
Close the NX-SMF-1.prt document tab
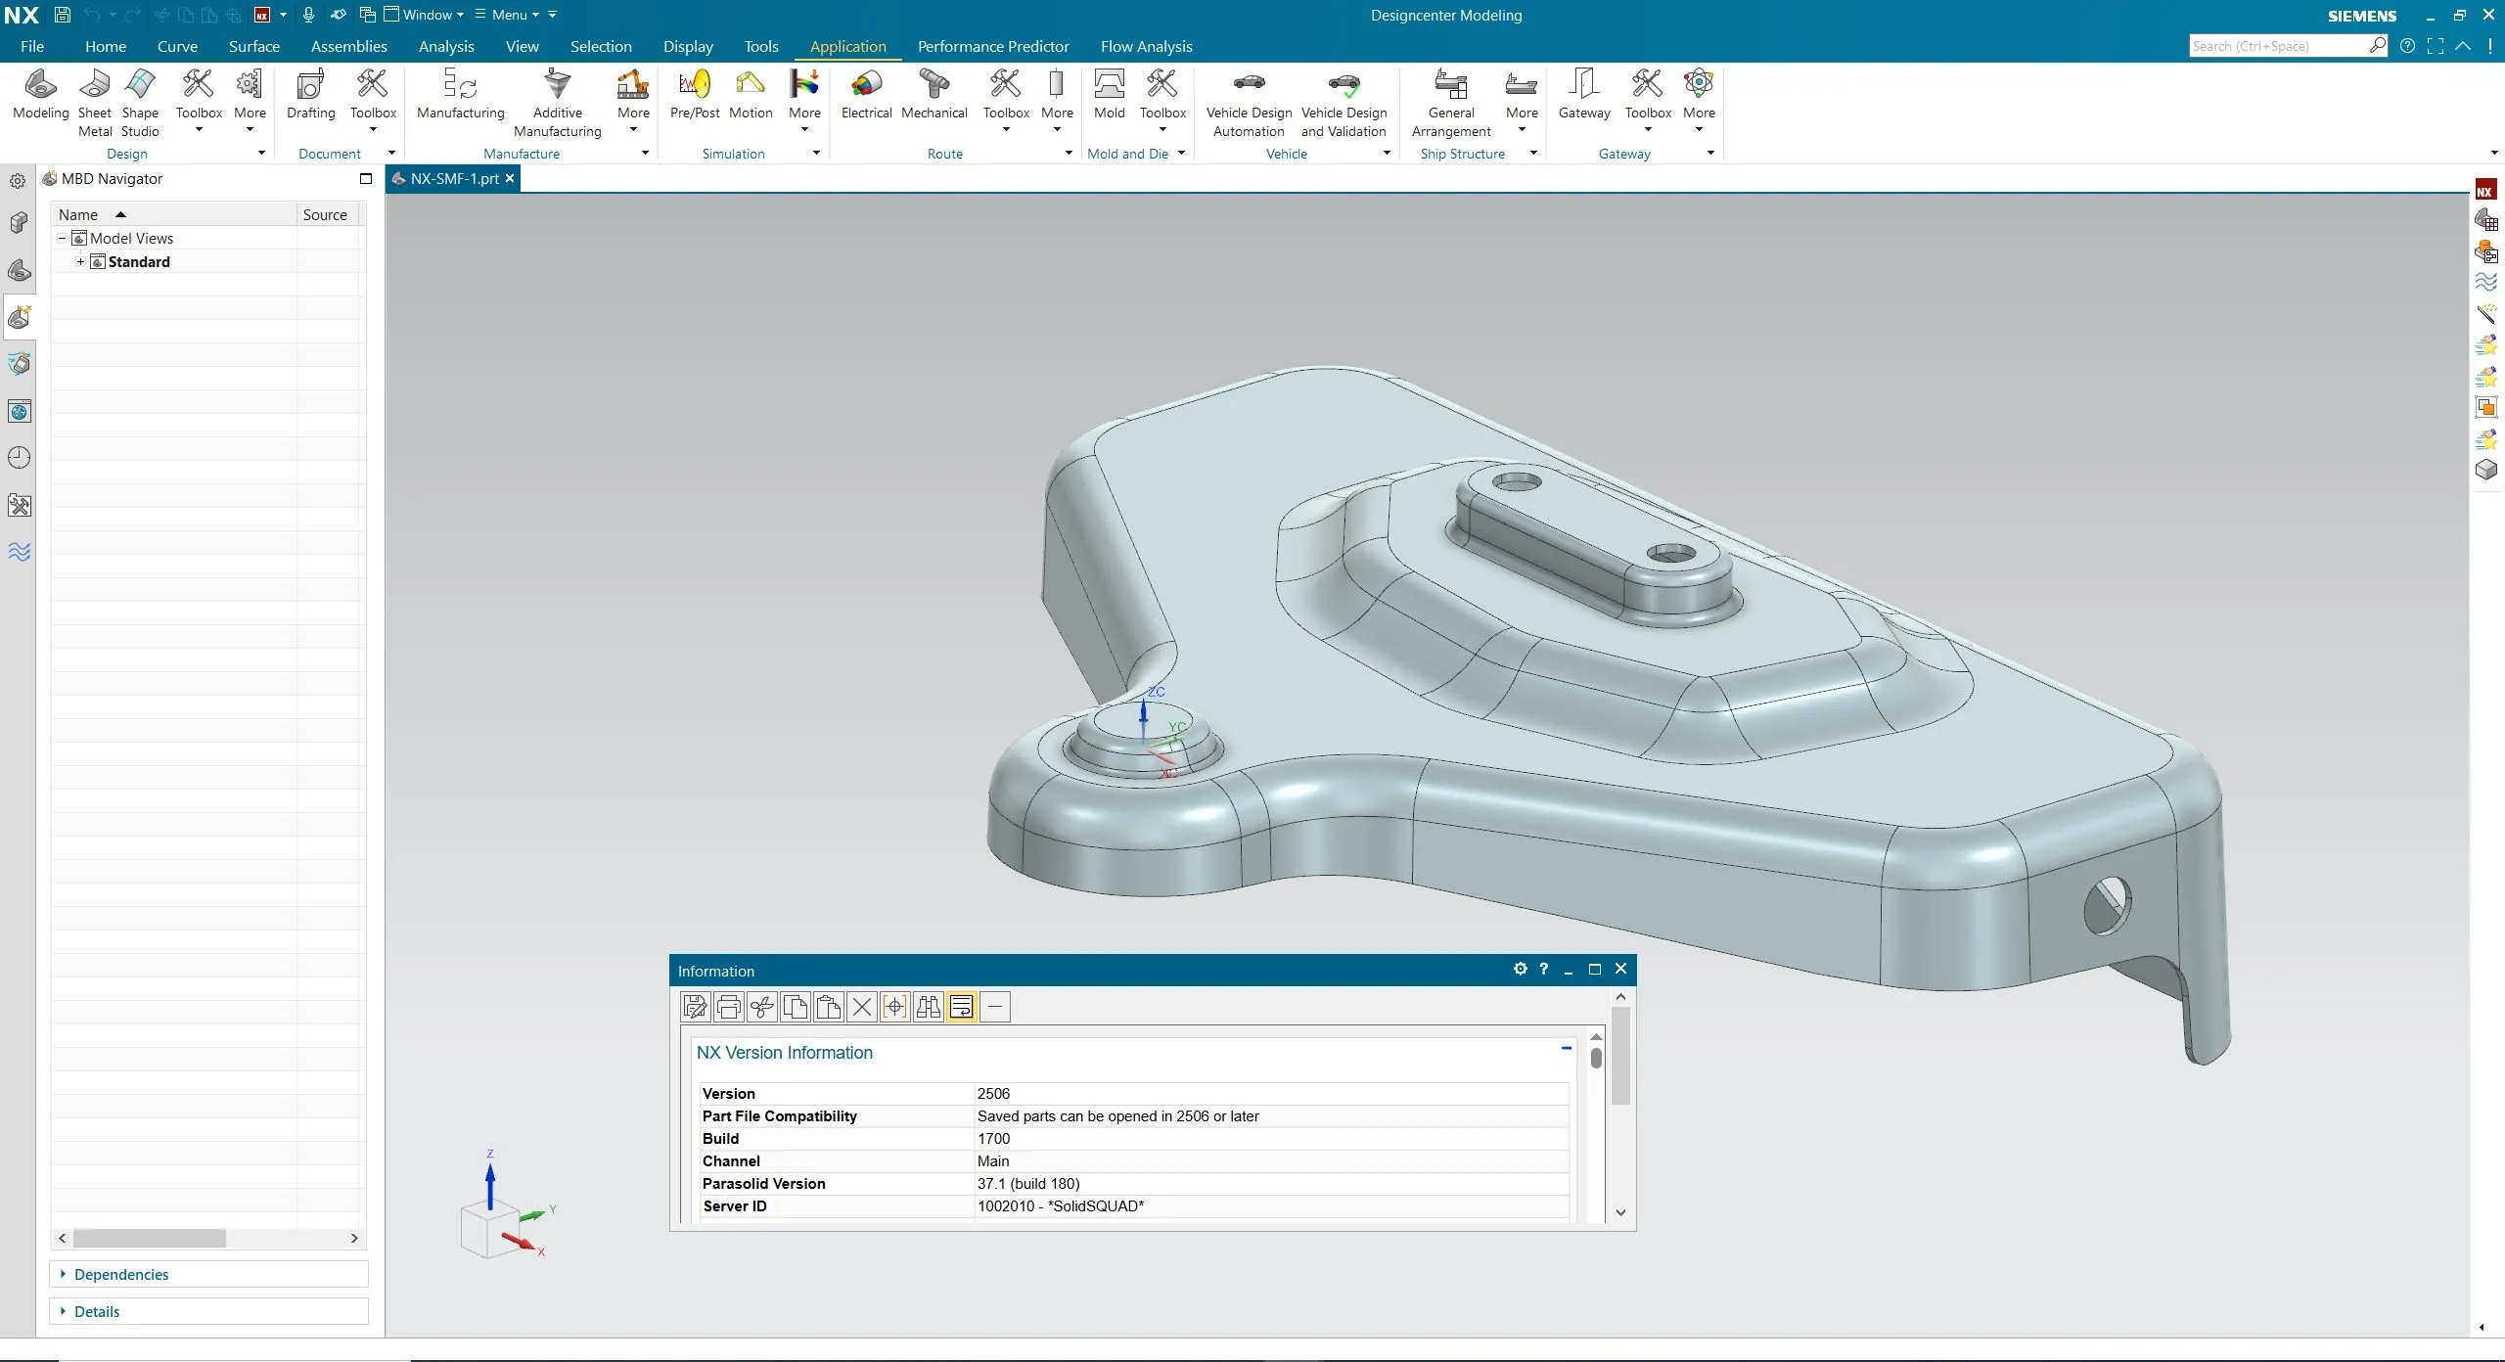click(x=510, y=179)
